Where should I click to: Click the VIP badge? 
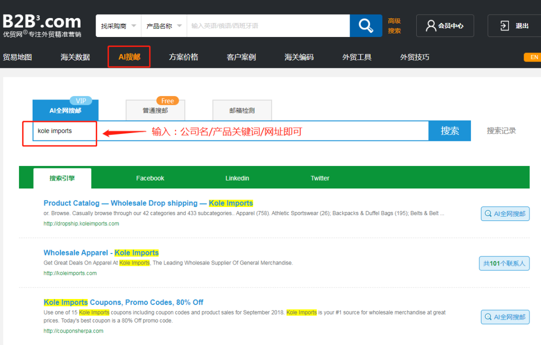click(x=81, y=100)
